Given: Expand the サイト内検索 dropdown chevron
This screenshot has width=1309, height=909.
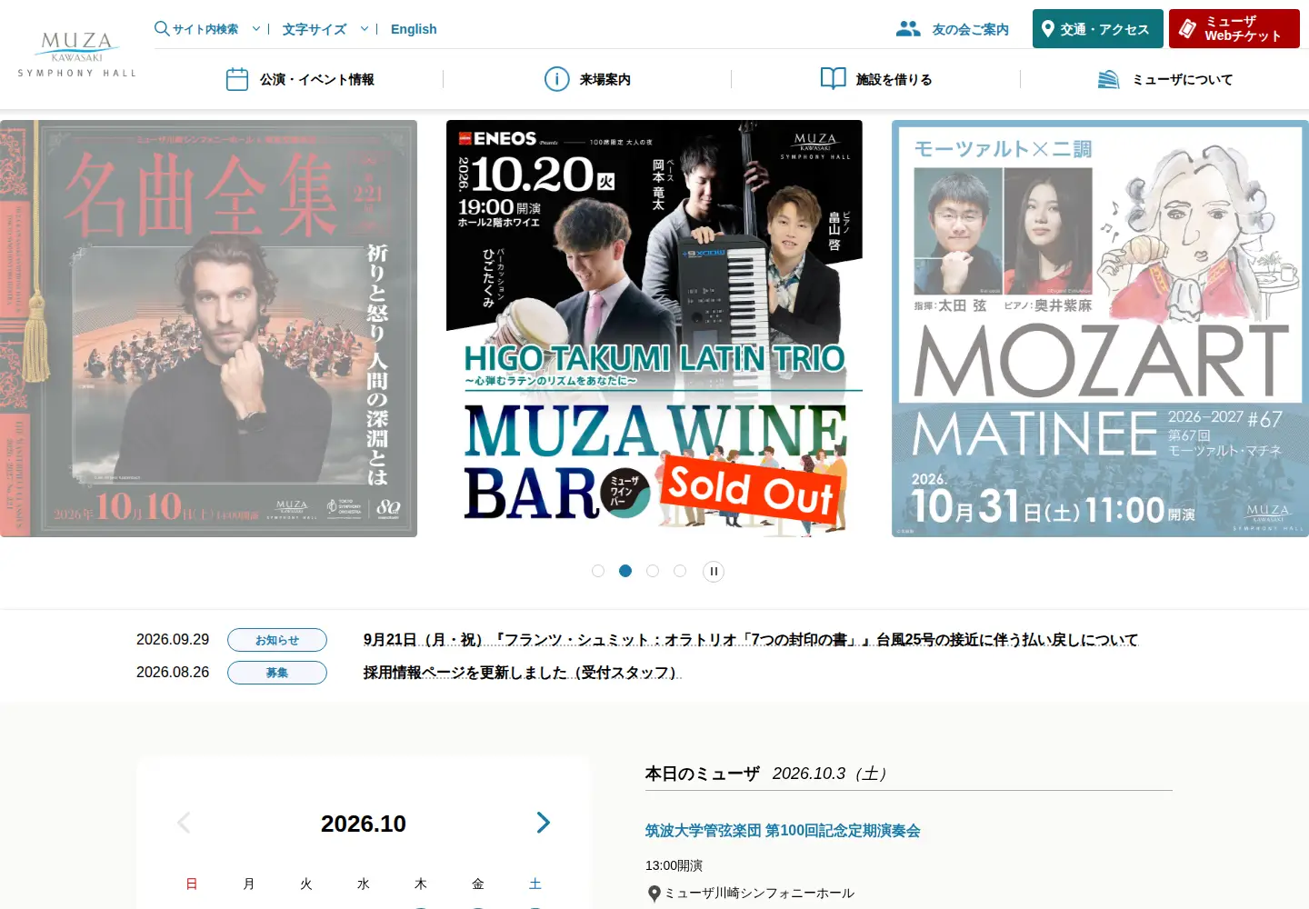Looking at the screenshot, I should [256, 29].
